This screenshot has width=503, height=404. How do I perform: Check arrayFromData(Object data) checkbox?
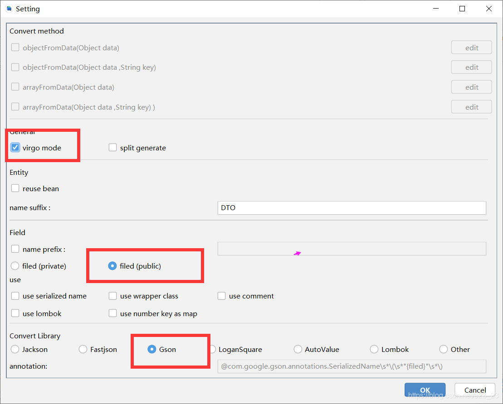[15, 87]
